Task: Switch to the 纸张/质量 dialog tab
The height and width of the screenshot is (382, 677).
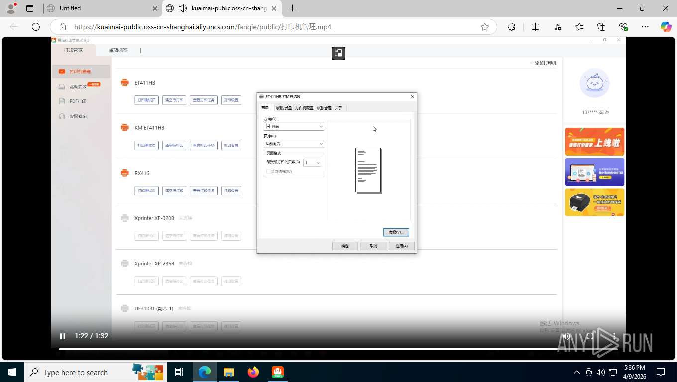Action: click(284, 108)
